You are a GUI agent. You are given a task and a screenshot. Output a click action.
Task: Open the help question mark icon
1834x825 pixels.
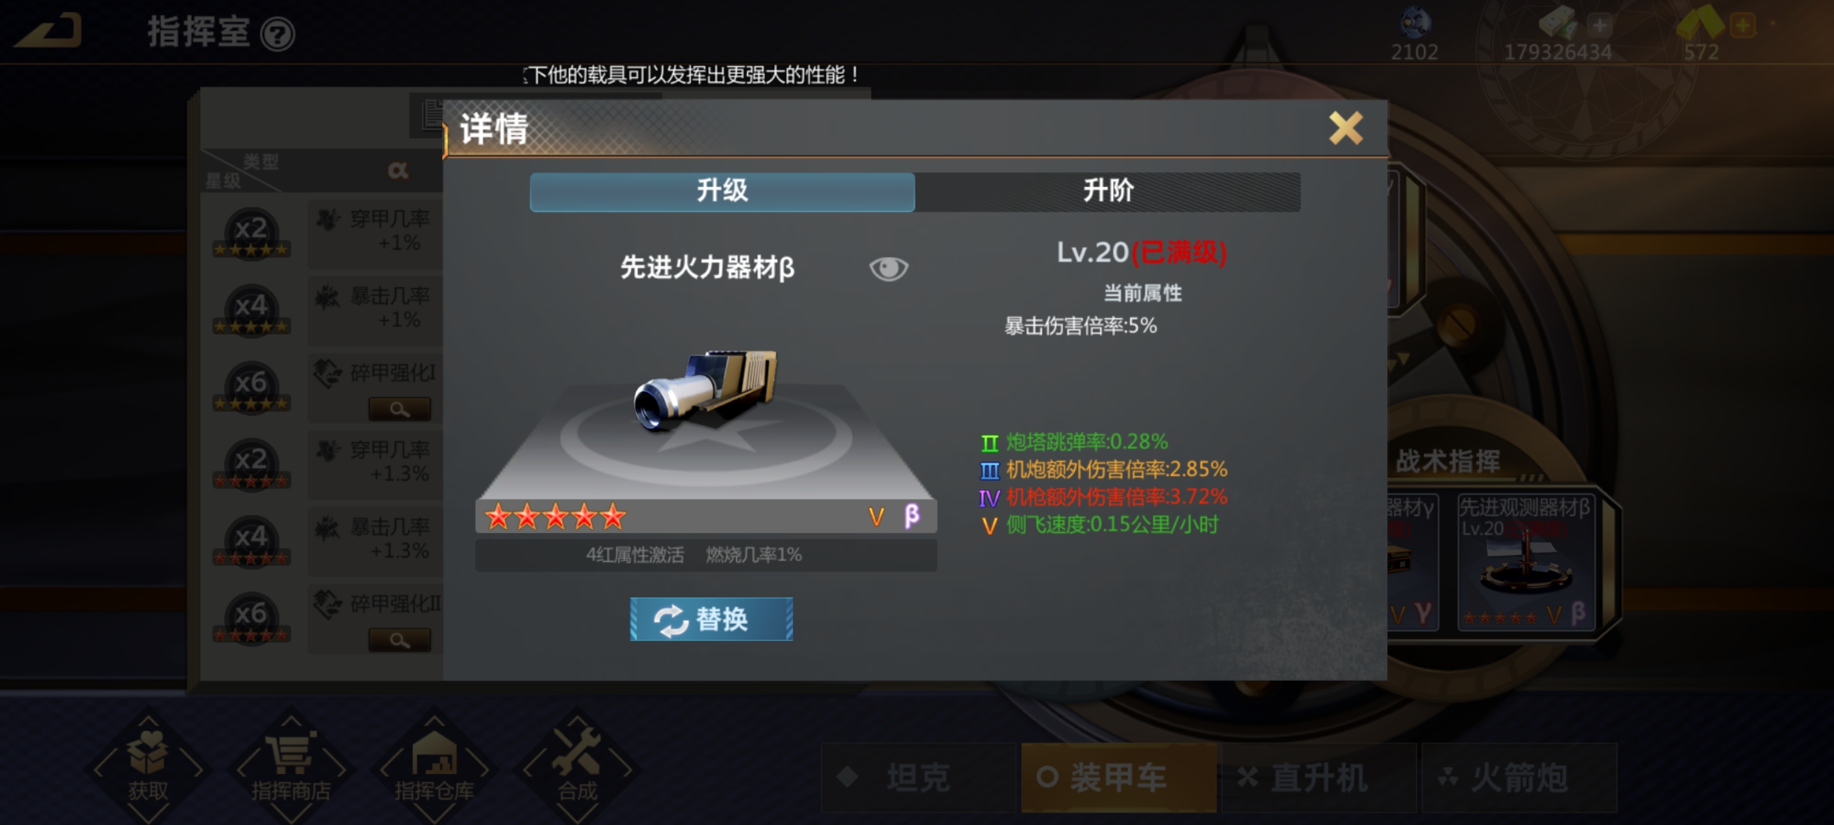point(278,34)
